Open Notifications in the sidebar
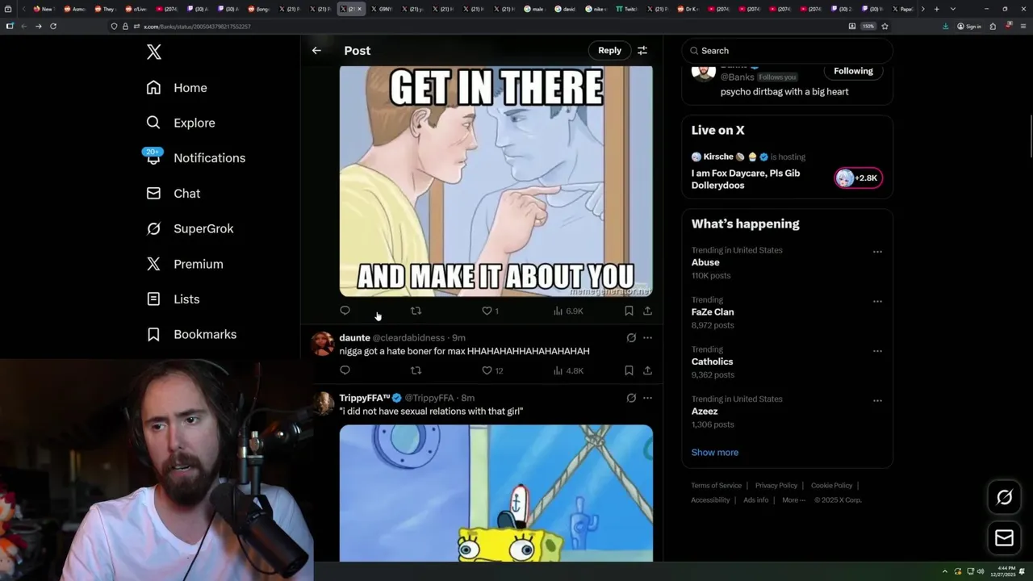Screen dimensions: 1033x581 pyautogui.click(x=195, y=158)
